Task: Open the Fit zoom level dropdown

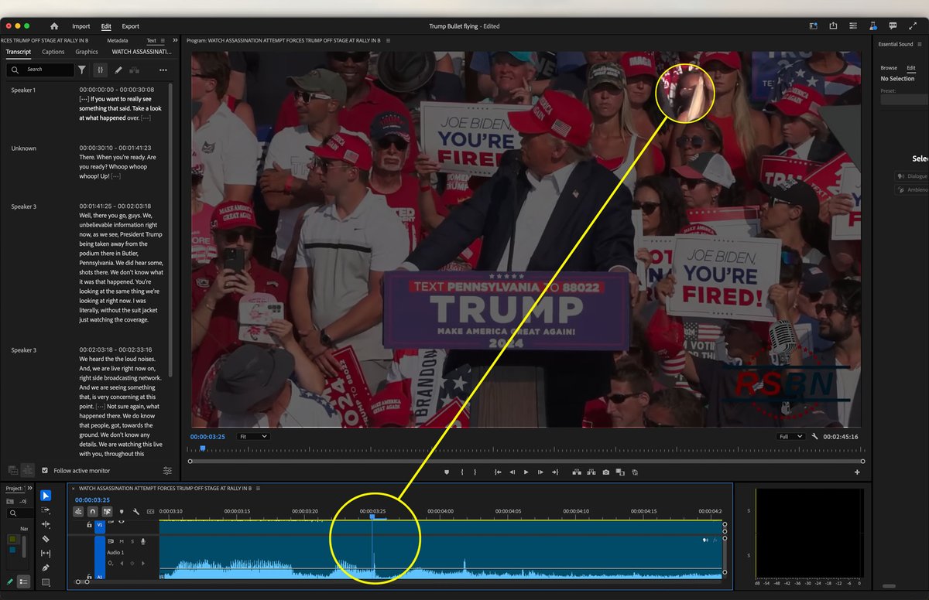Action: click(x=253, y=436)
